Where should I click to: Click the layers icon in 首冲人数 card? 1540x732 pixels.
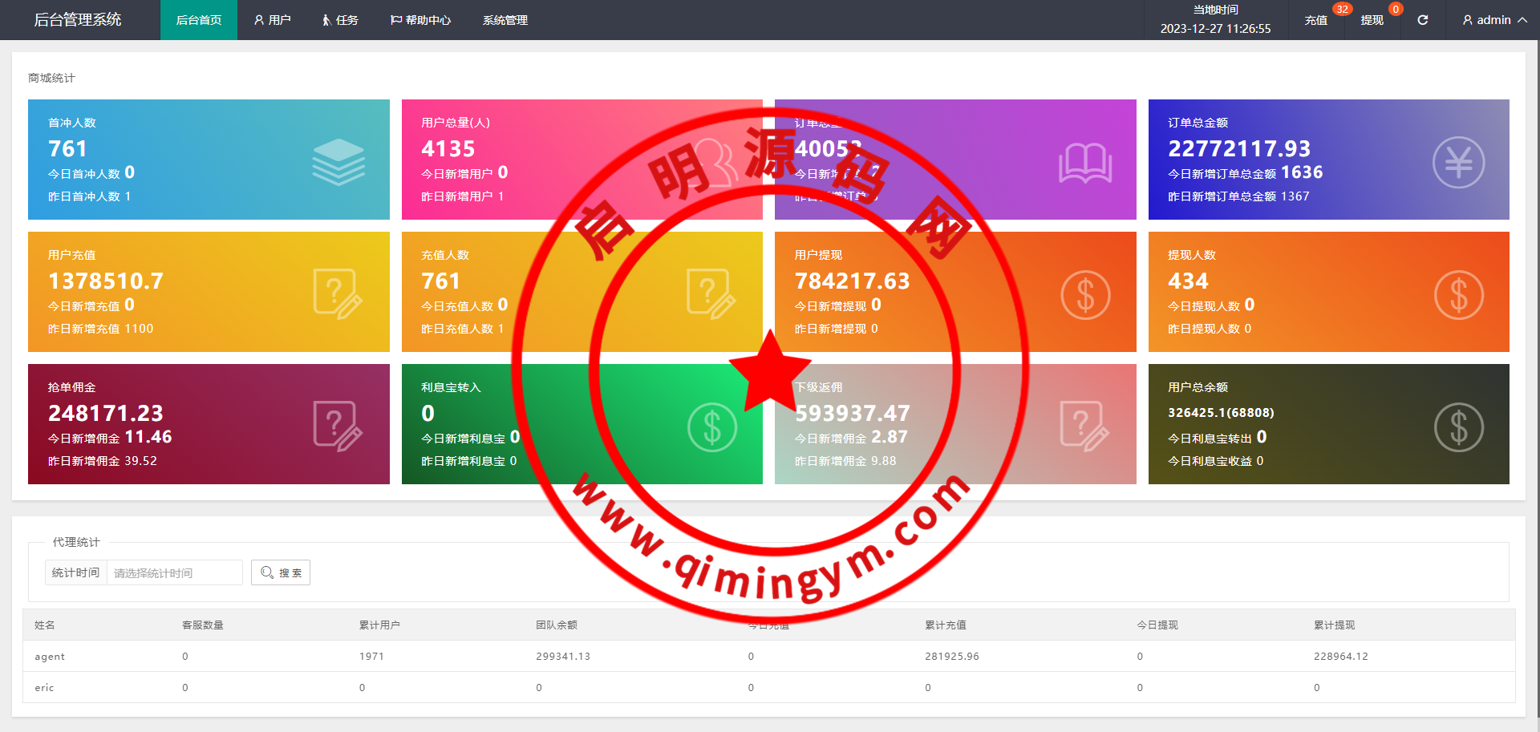tap(338, 162)
